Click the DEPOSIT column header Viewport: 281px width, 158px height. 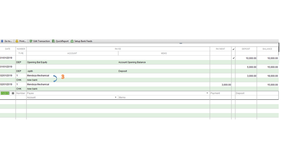point(246,49)
